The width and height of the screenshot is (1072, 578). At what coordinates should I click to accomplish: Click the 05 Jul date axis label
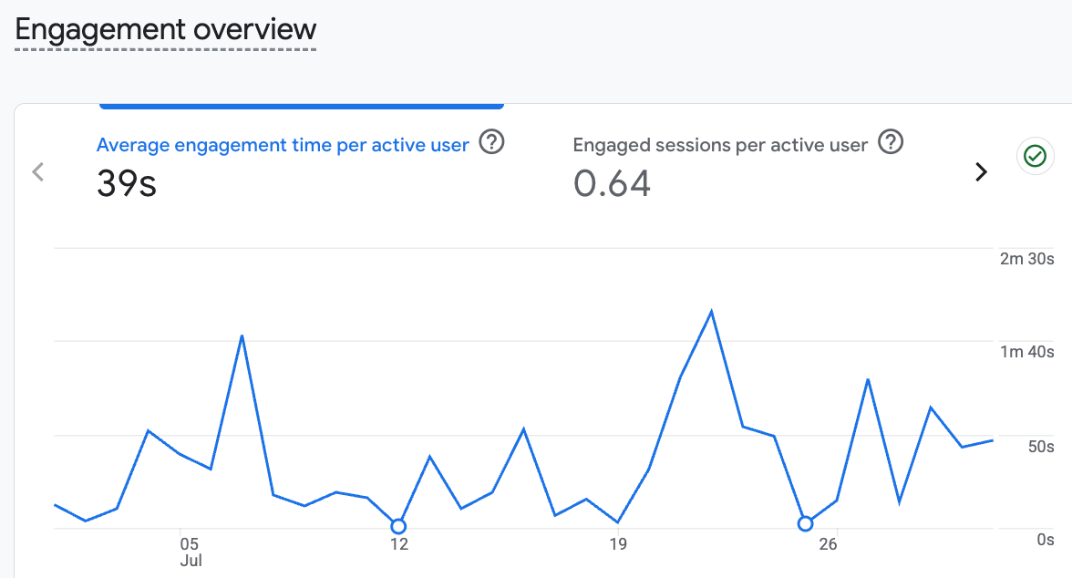point(191,552)
